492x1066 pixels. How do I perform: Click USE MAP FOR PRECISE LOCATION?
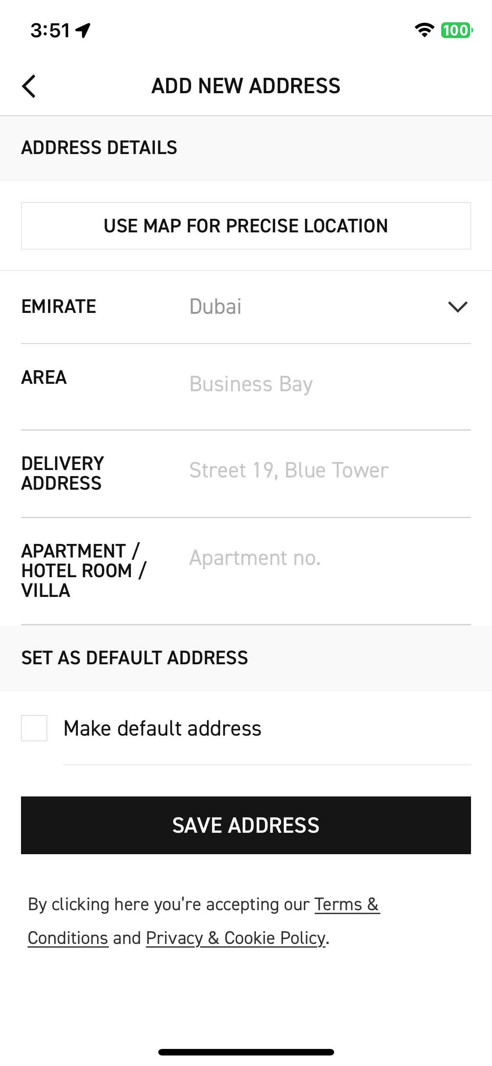pos(246,226)
